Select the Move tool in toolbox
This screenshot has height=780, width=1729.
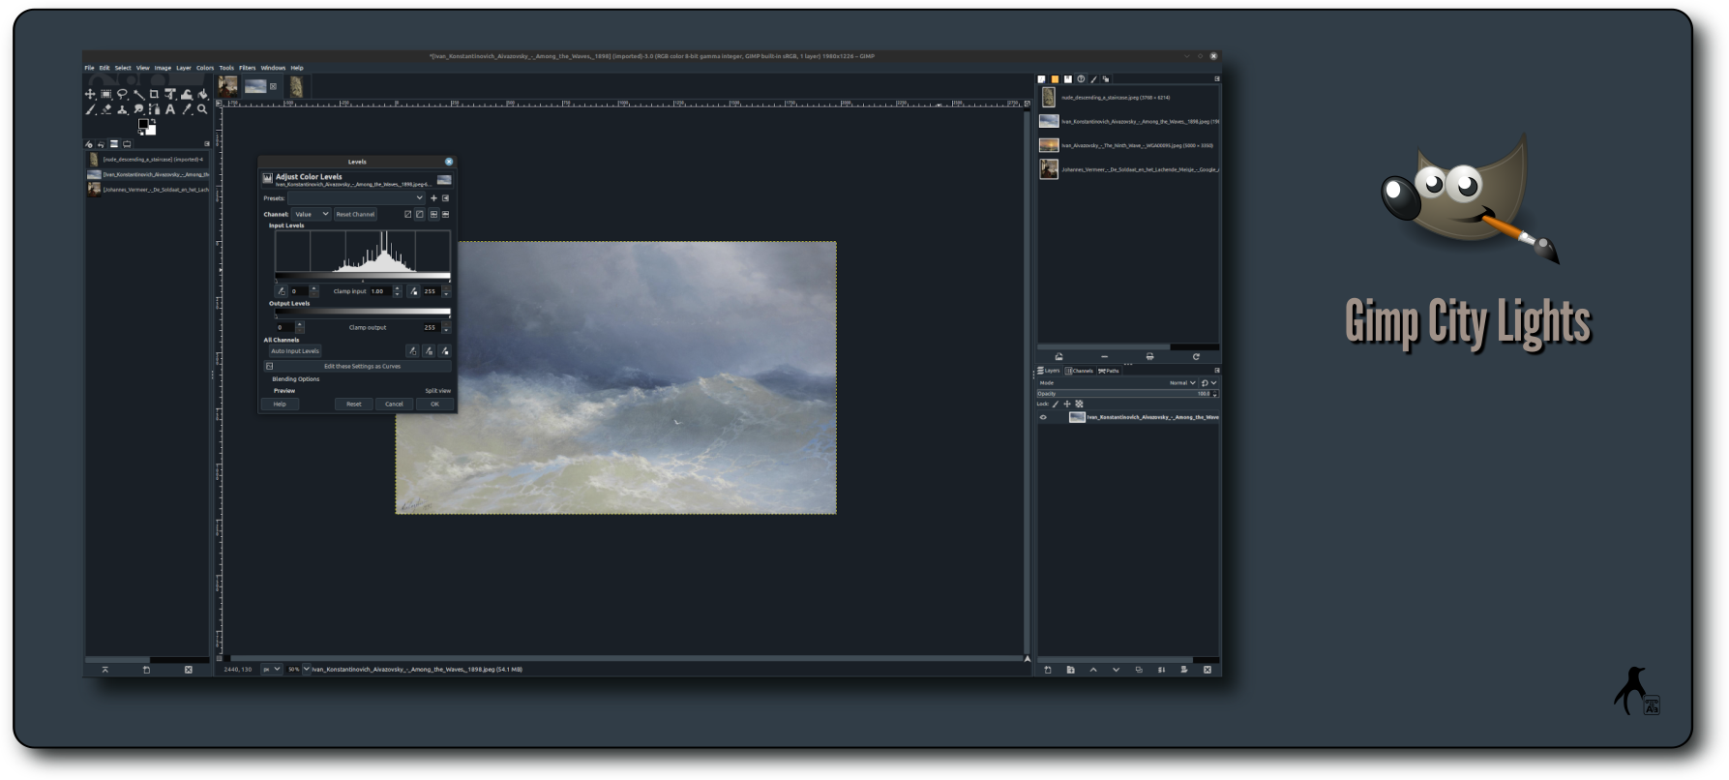click(x=90, y=94)
